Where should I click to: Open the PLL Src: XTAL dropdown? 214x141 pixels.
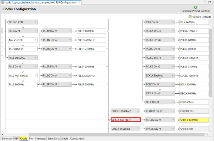36,22
